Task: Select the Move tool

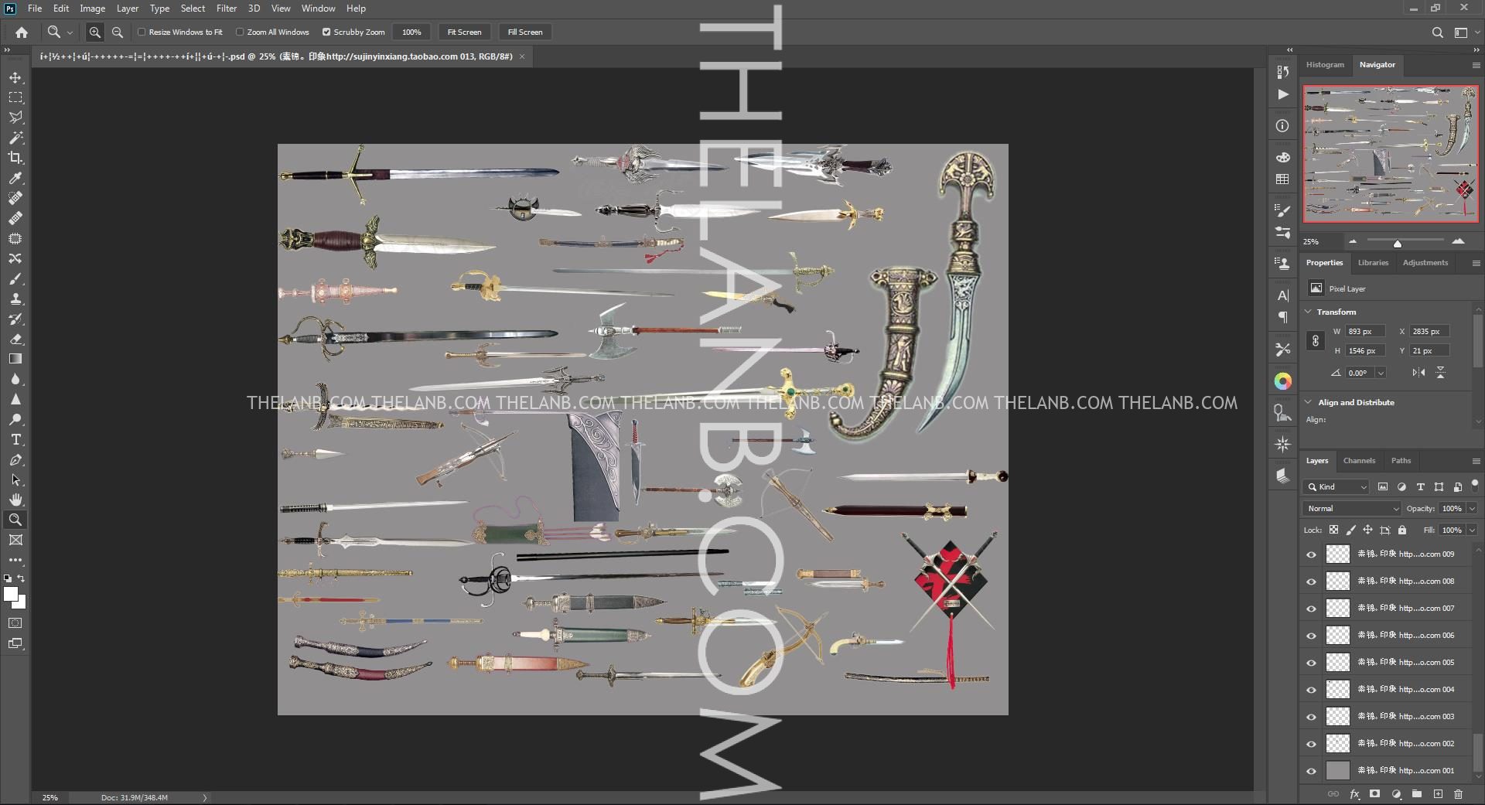Action: tap(15, 78)
